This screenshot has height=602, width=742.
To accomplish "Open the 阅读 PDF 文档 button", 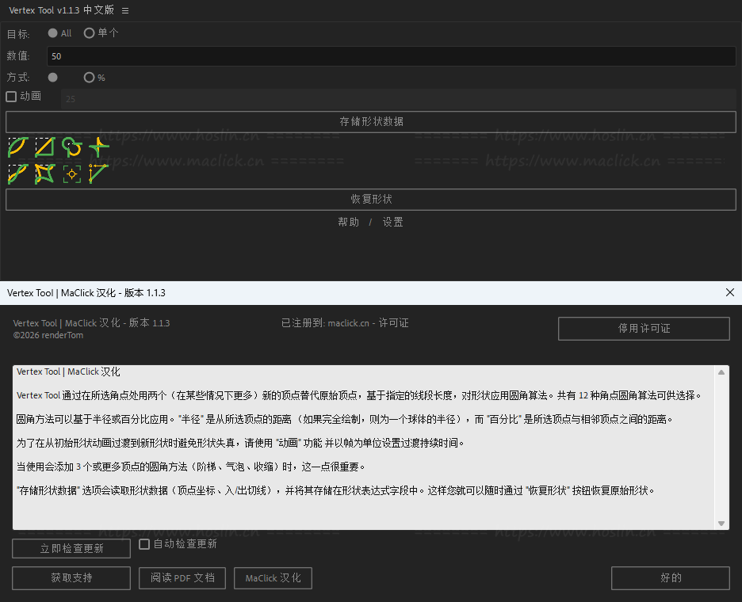I will tap(182, 578).
